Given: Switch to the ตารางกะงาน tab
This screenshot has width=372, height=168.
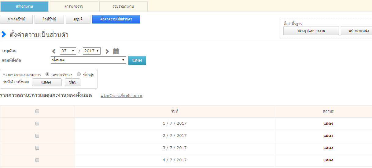Looking at the screenshot, I should tap(74, 6).
